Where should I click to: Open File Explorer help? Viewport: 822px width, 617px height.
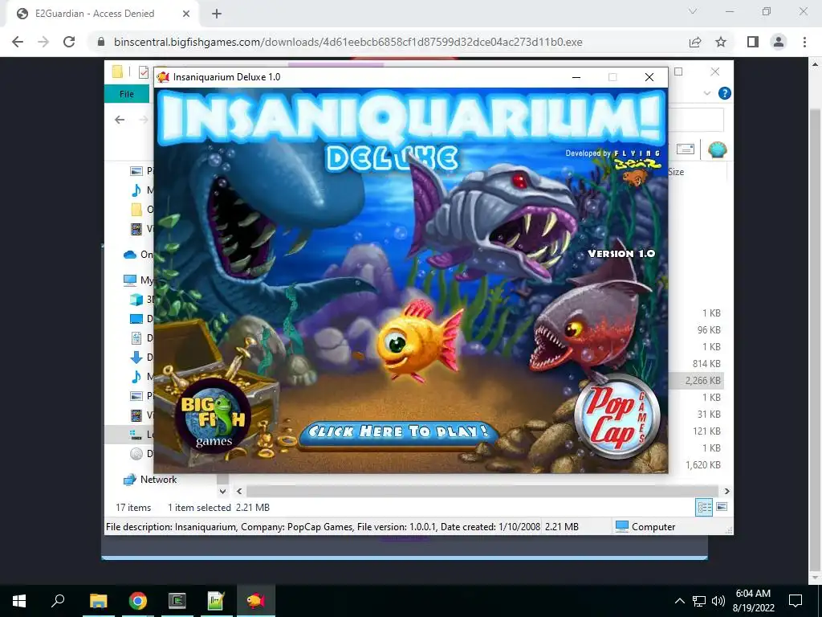coord(725,93)
